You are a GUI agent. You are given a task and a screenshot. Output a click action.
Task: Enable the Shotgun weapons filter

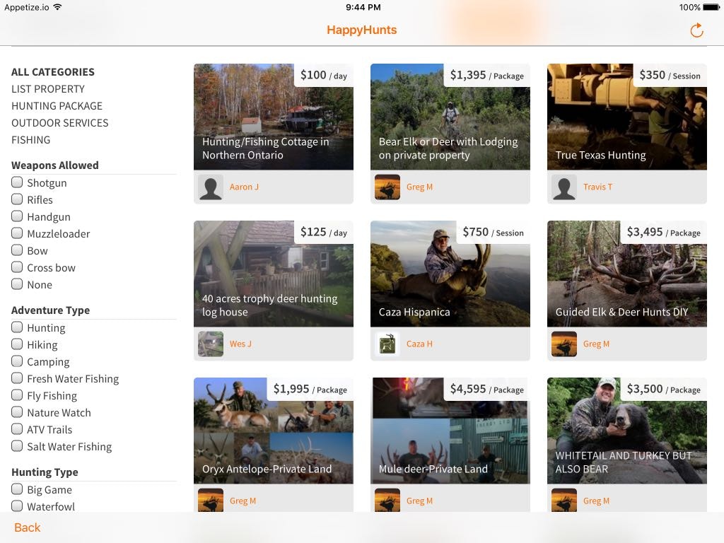click(17, 182)
